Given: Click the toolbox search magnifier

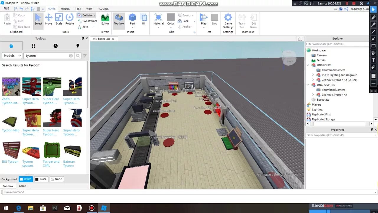Looking at the screenshot, I should [x=78, y=56].
